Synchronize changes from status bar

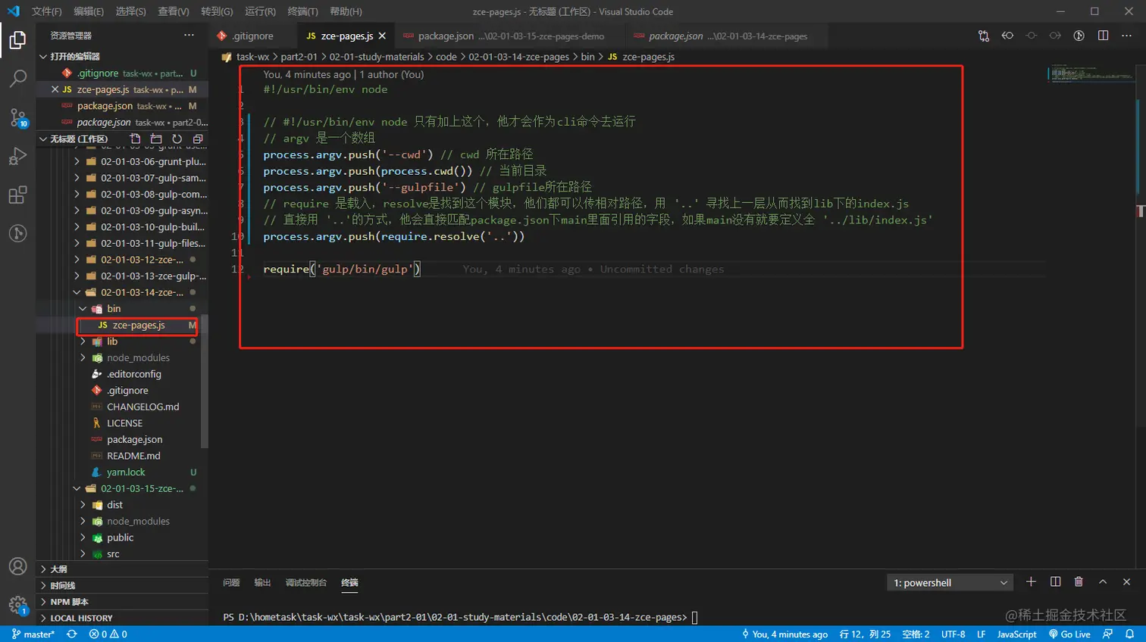click(x=72, y=634)
